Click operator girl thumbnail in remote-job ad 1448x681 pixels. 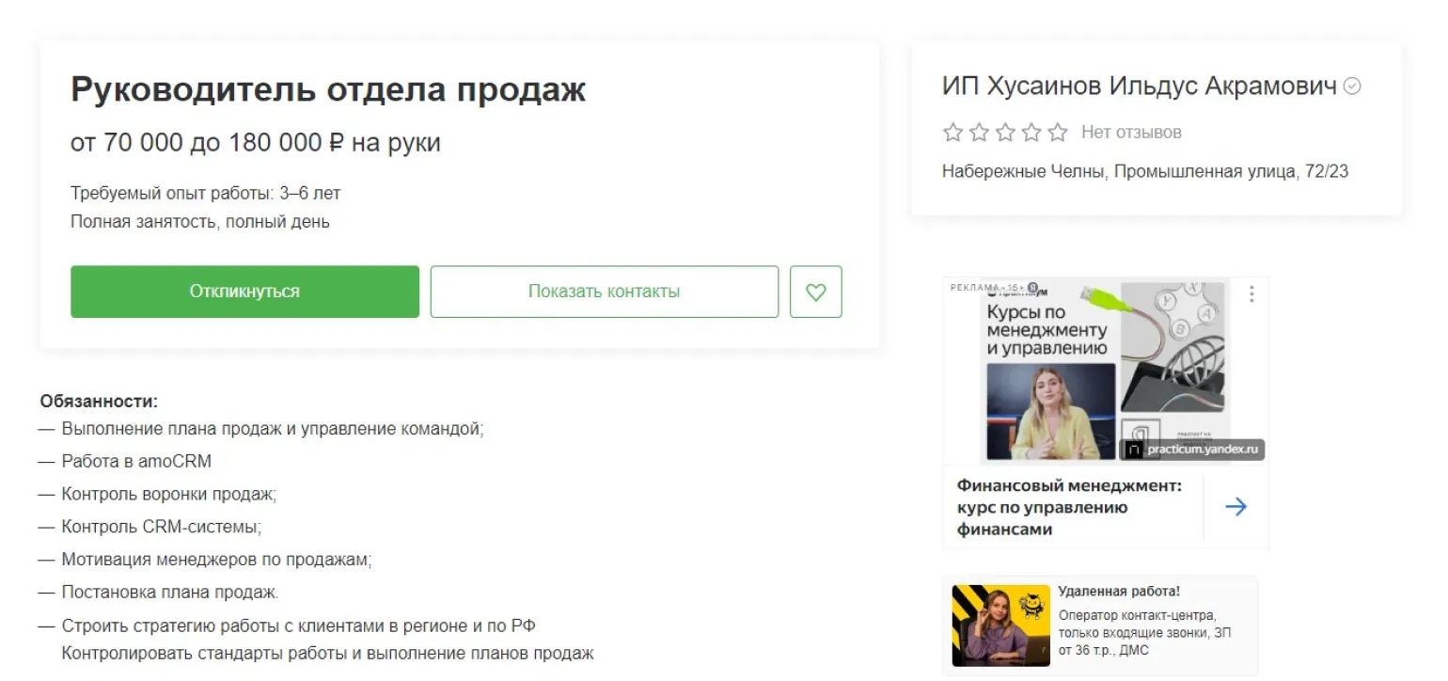(1000, 626)
